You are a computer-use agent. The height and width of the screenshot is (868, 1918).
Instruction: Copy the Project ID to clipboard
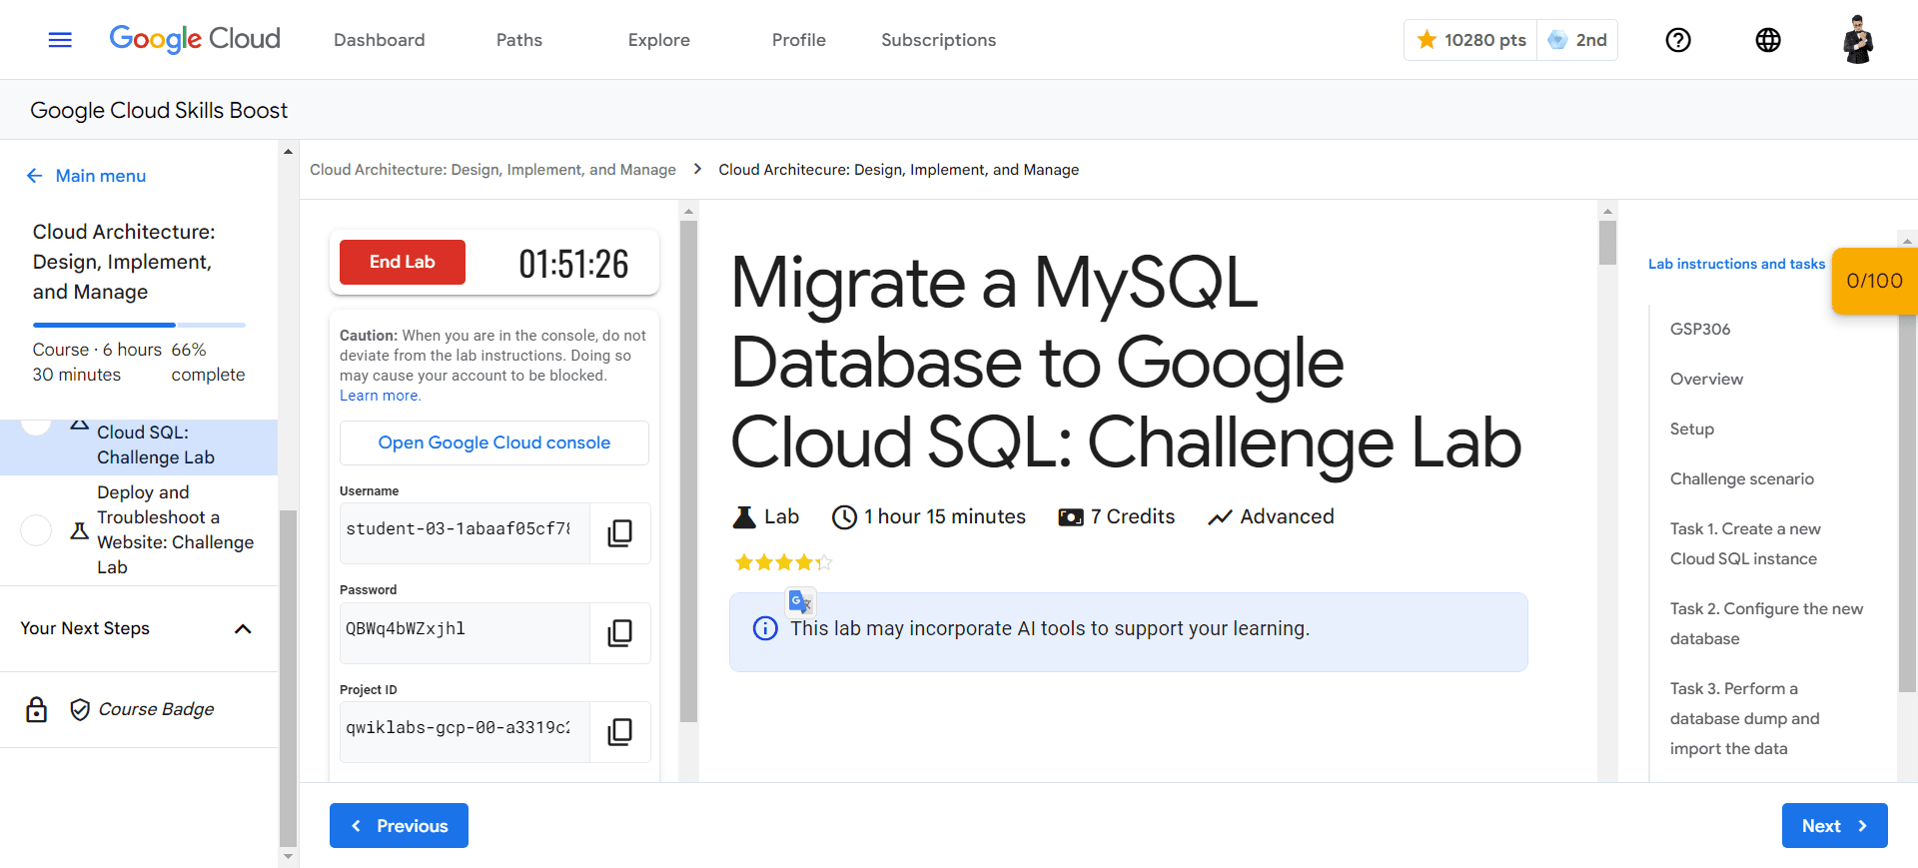click(x=619, y=731)
